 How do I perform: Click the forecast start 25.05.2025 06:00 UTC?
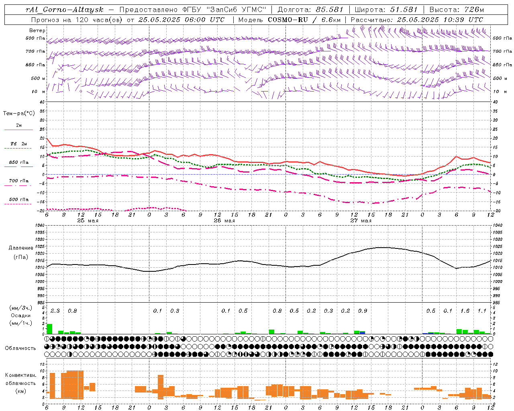coord(181,20)
